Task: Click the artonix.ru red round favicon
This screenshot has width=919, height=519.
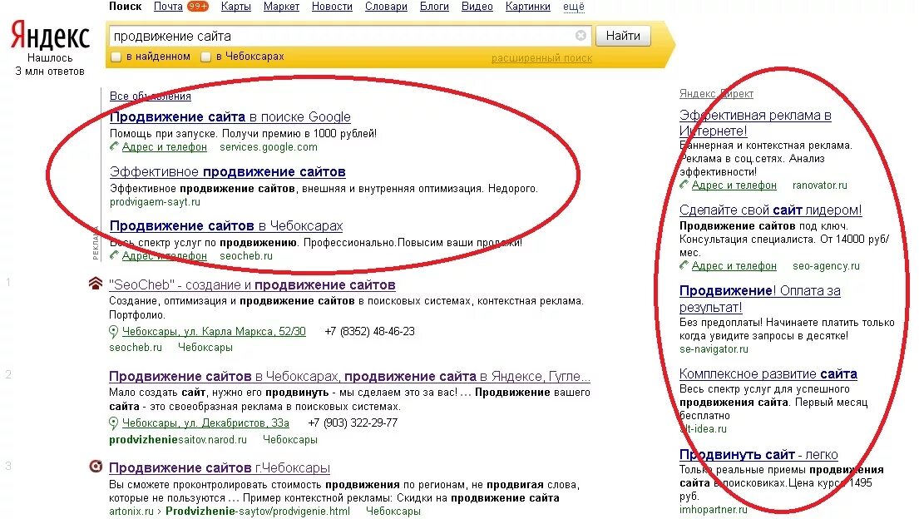Action: coord(96,467)
